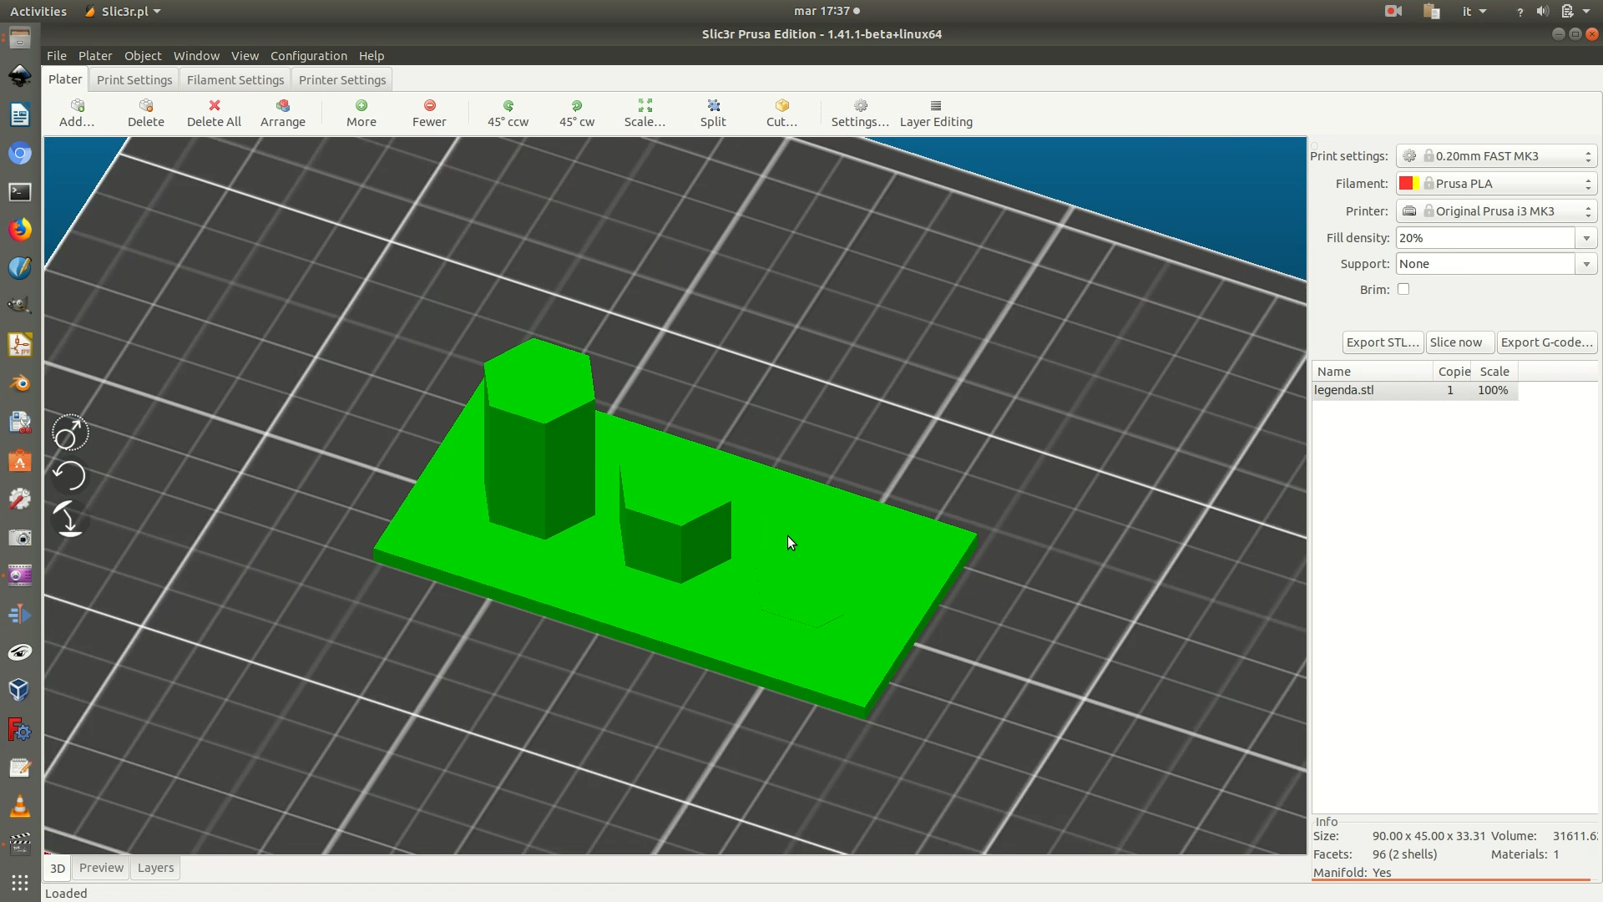Expand the Fill density dropdown arrow
Image resolution: width=1603 pixels, height=902 pixels.
1586,238
